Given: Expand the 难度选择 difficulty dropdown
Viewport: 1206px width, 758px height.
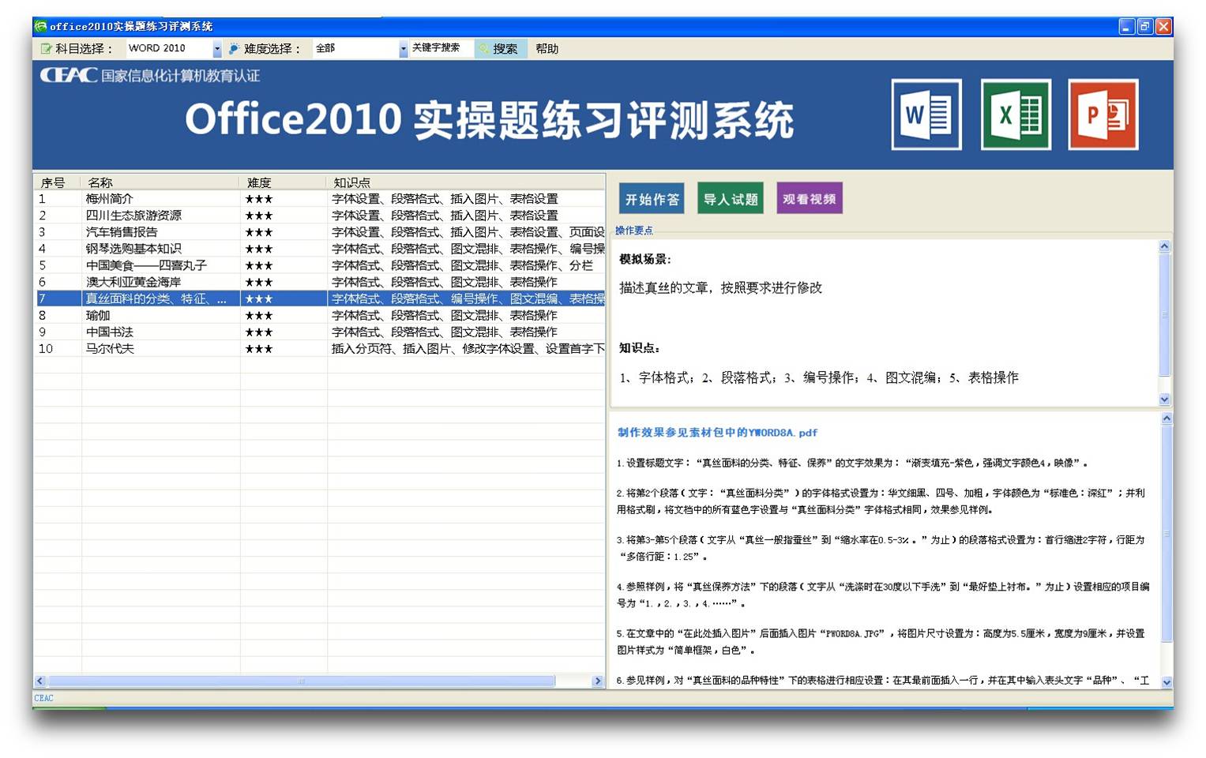Looking at the screenshot, I should point(403,49).
